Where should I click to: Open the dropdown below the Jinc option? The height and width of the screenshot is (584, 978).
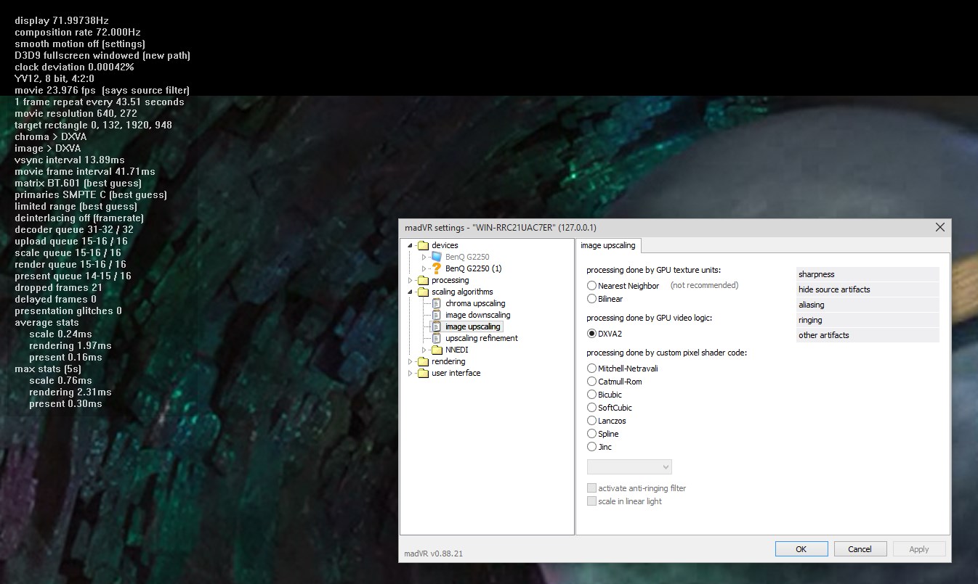629,466
